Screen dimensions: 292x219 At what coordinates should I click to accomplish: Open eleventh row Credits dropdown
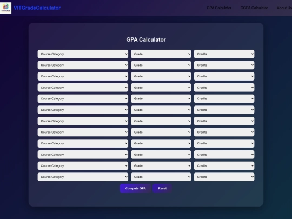224,166
